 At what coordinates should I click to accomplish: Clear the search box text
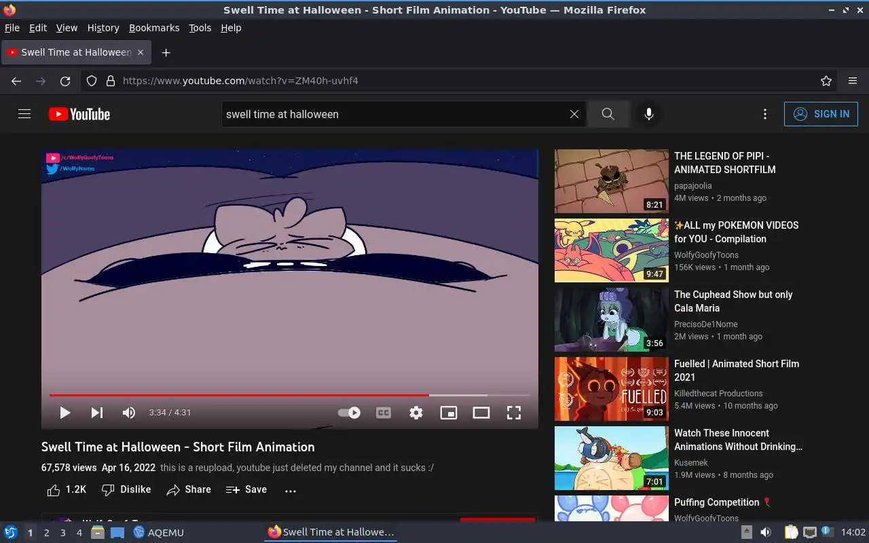(574, 114)
